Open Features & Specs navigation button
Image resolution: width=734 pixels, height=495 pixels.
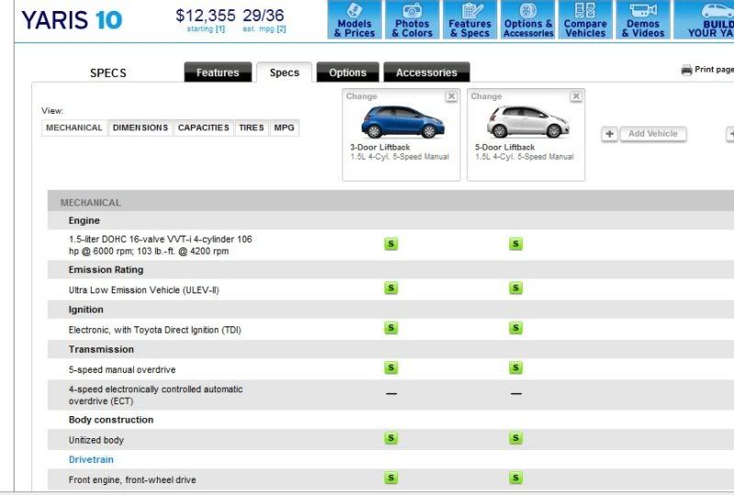470,19
